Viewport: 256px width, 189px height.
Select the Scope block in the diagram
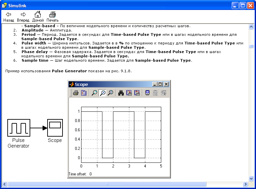[x=55, y=128]
